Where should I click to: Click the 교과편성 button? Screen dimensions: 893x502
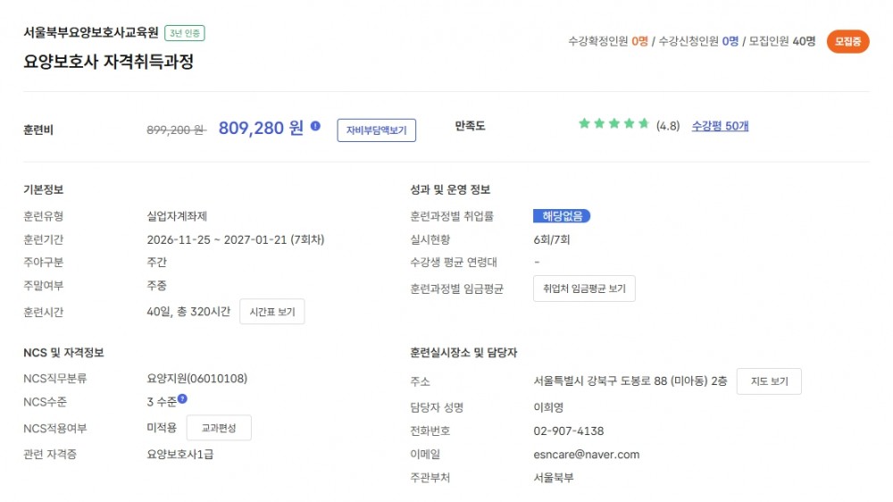[x=219, y=428]
